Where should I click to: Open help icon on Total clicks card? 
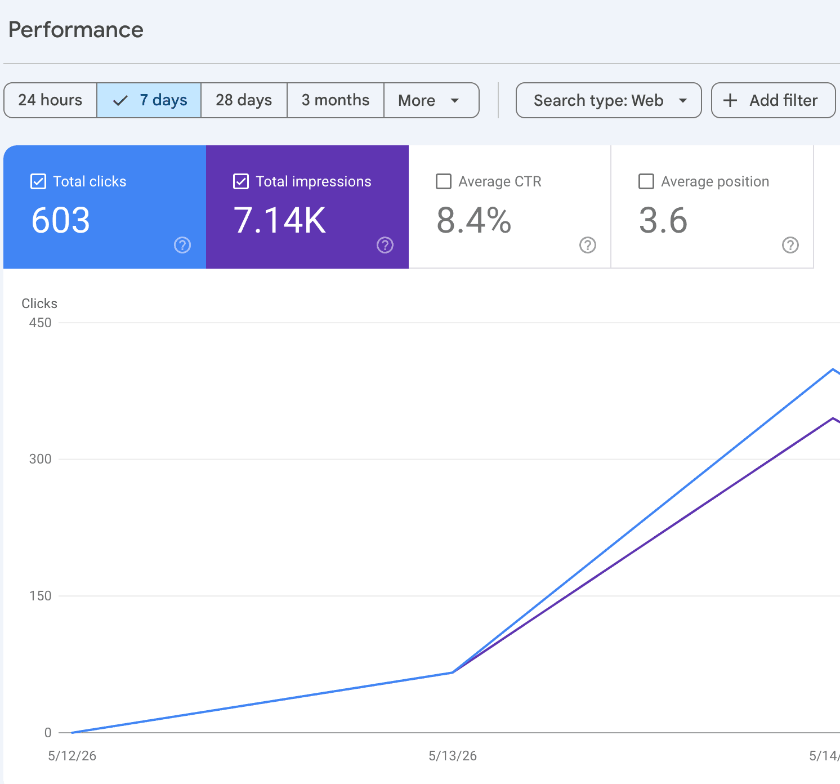pos(182,245)
